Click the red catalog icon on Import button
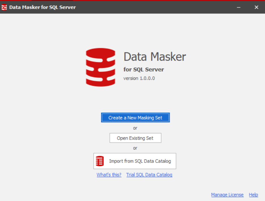 coord(100,161)
